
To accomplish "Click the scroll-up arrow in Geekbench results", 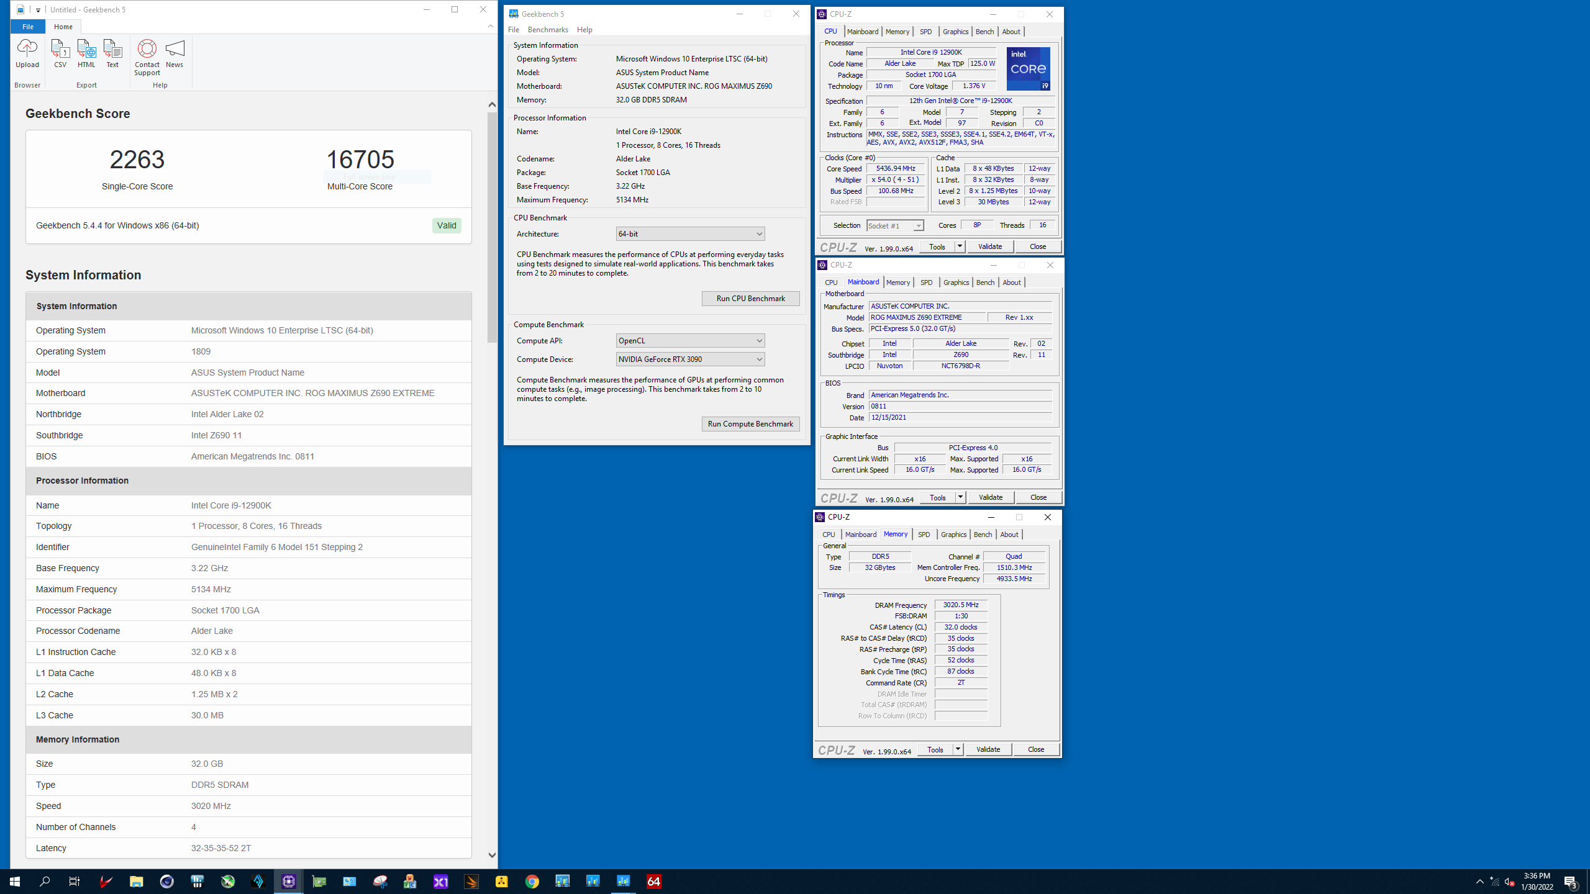I will click(x=492, y=104).
